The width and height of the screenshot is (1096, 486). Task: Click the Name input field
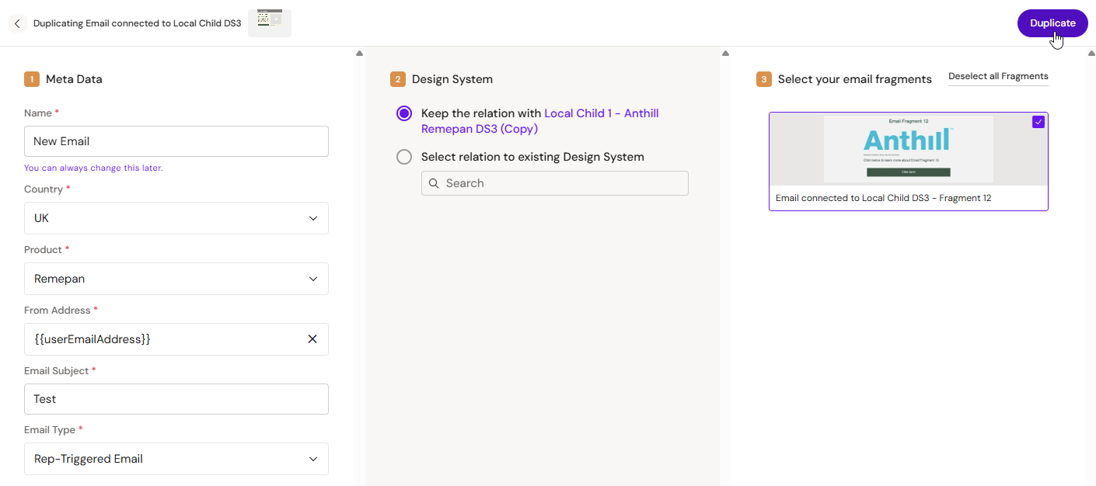[x=176, y=141]
